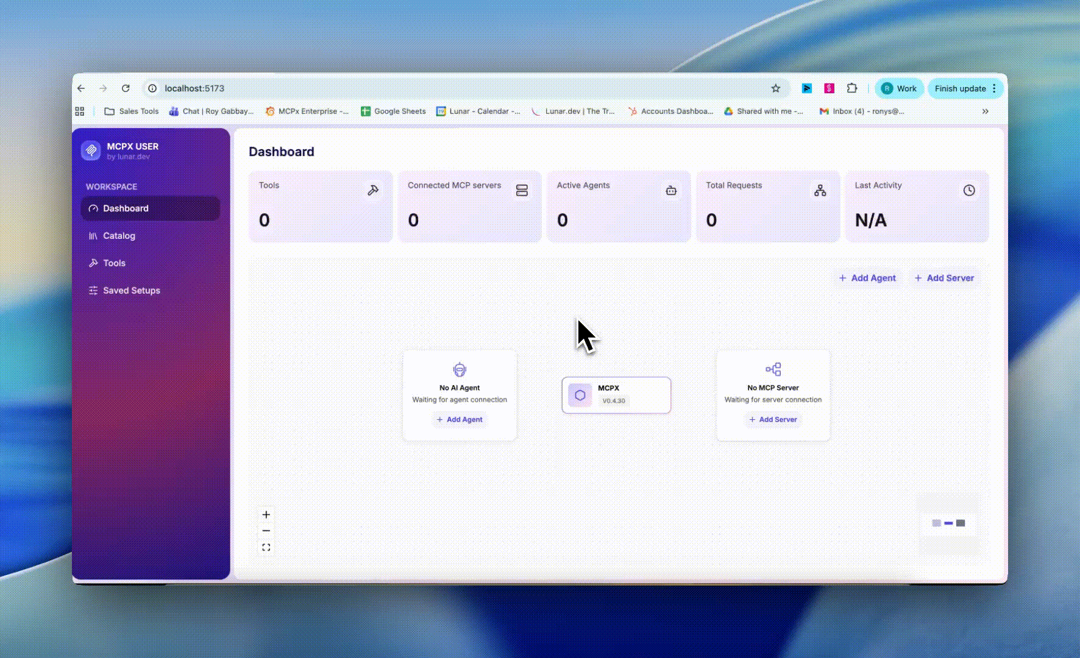Open the Sales Tools bookmark folder
This screenshot has width=1080, height=658.
pyautogui.click(x=132, y=111)
